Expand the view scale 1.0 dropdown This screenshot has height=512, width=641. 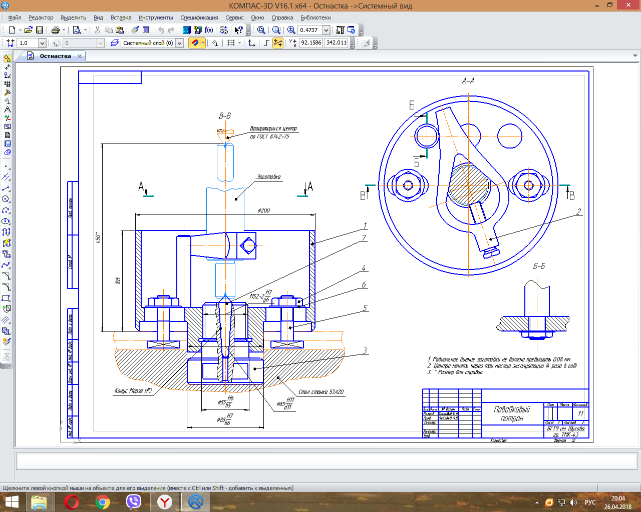click(42, 43)
